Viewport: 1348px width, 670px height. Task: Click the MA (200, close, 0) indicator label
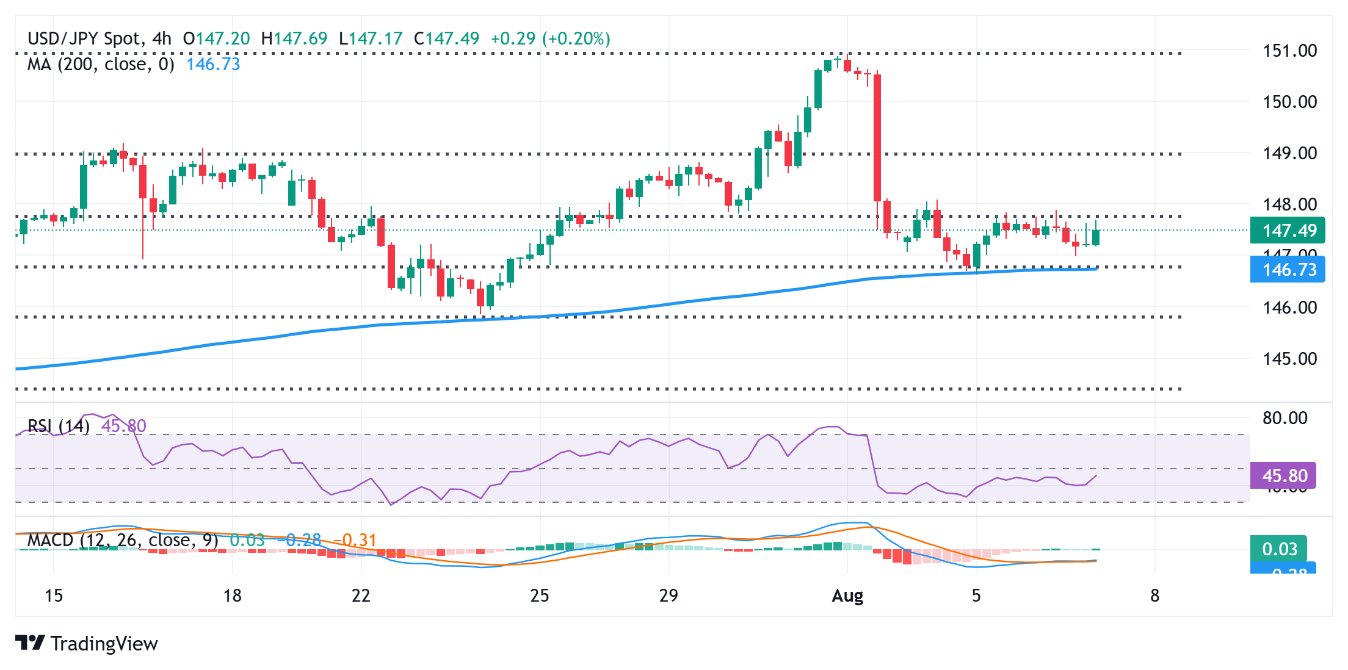pos(101,64)
